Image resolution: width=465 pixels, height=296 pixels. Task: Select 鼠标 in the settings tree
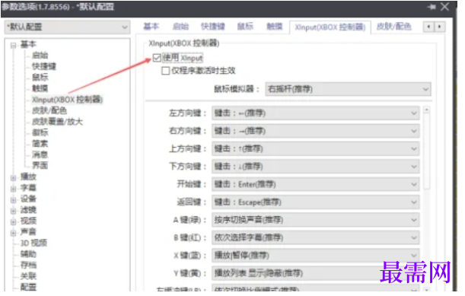pos(40,78)
